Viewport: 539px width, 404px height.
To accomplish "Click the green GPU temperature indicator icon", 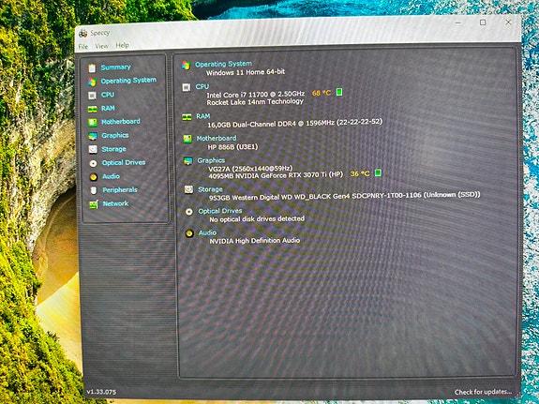I will coord(378,172).
